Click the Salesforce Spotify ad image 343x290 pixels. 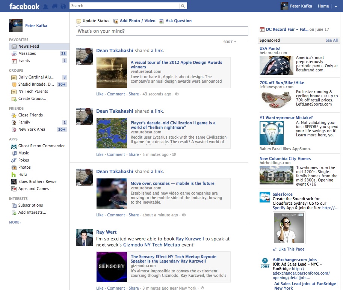pos(289,228)
